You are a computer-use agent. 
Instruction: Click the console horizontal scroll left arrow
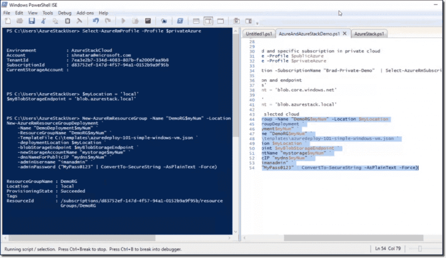coord(5,237)
